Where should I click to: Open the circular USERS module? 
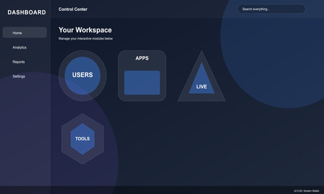tap(83, 75)
